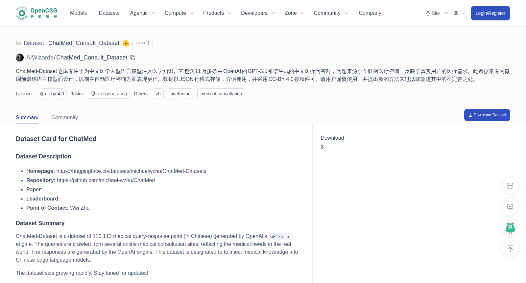Click the Paper list item
526x283 pixels.
coord(35,189)
